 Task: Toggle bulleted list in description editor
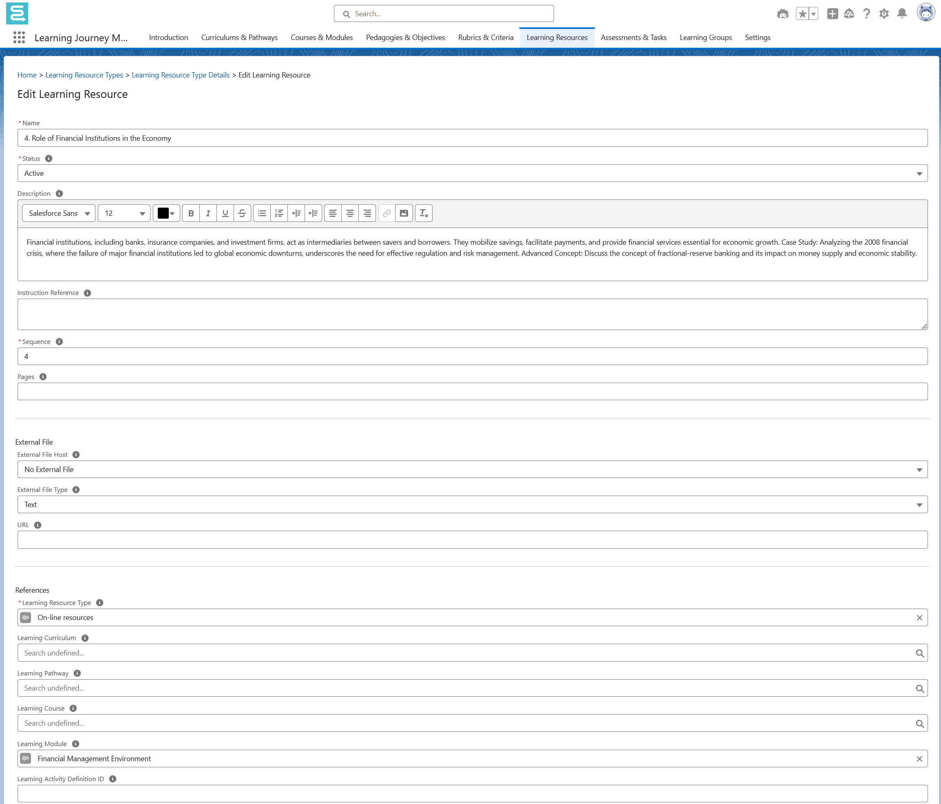tap(262, 213)
